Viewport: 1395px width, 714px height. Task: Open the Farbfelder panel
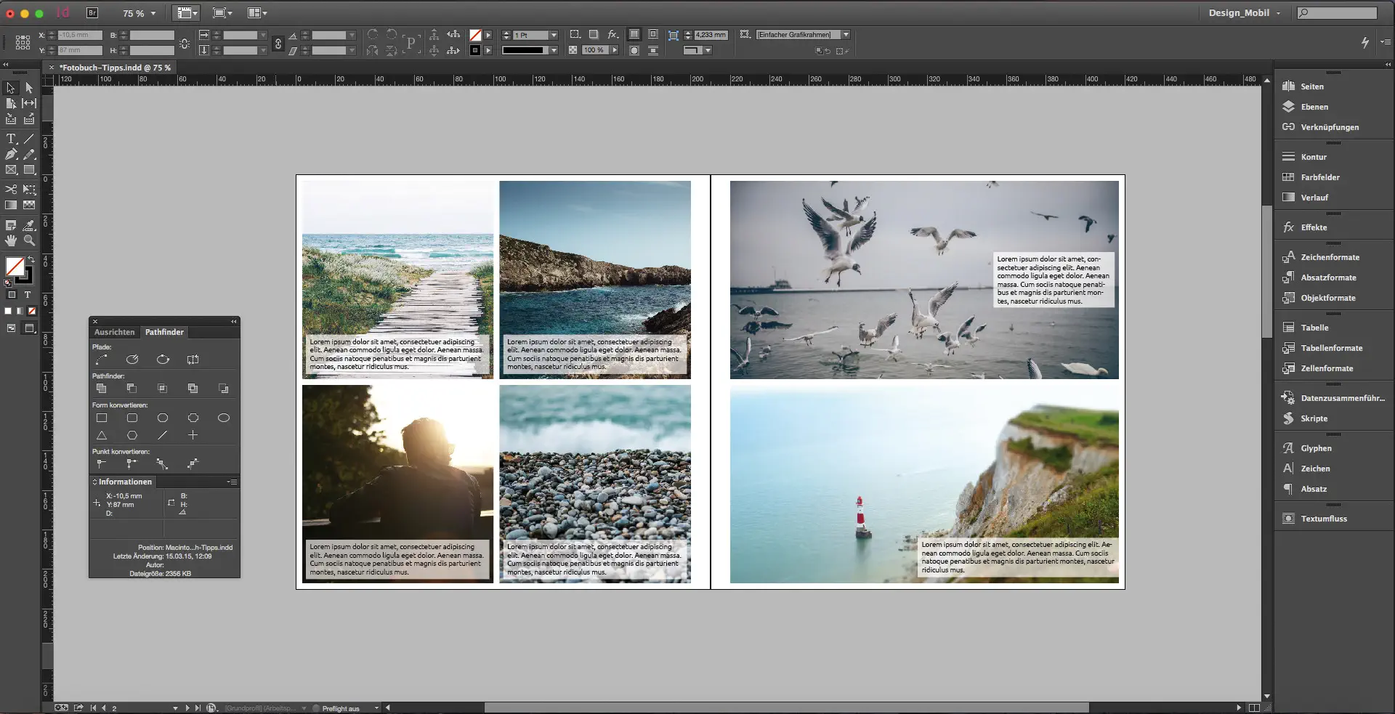pos(1315,177)
